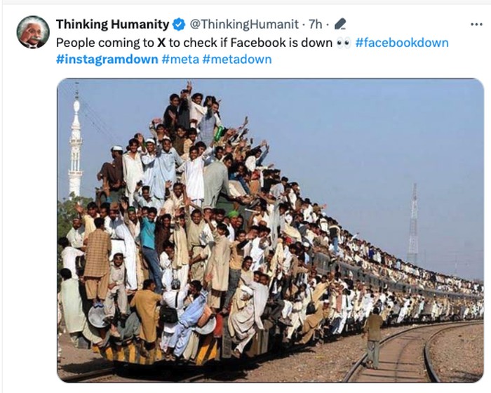
Task: Open the #metadown hashtag
Action: pos(237,59)
